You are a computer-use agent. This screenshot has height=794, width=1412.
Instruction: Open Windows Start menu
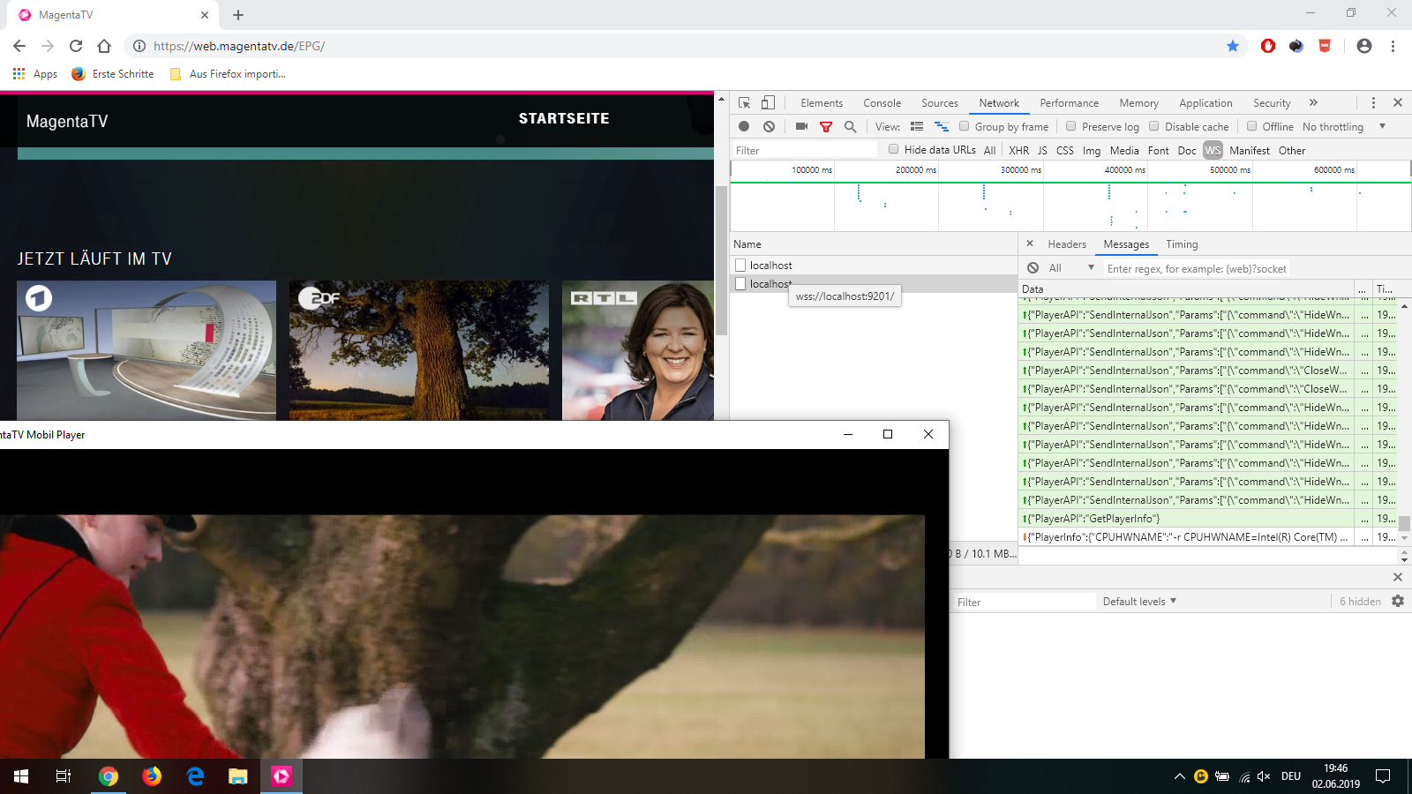pos(21,776)
